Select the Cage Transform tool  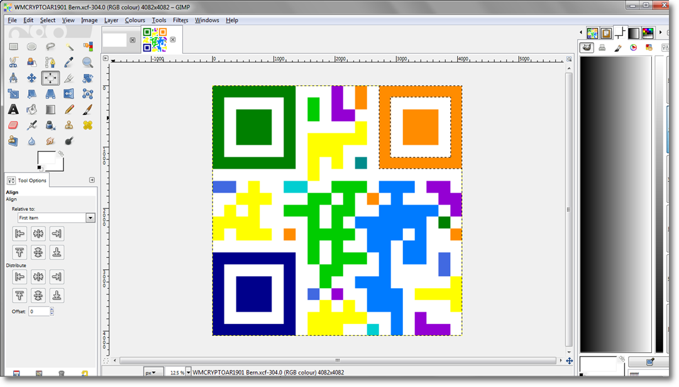point(87,94)
